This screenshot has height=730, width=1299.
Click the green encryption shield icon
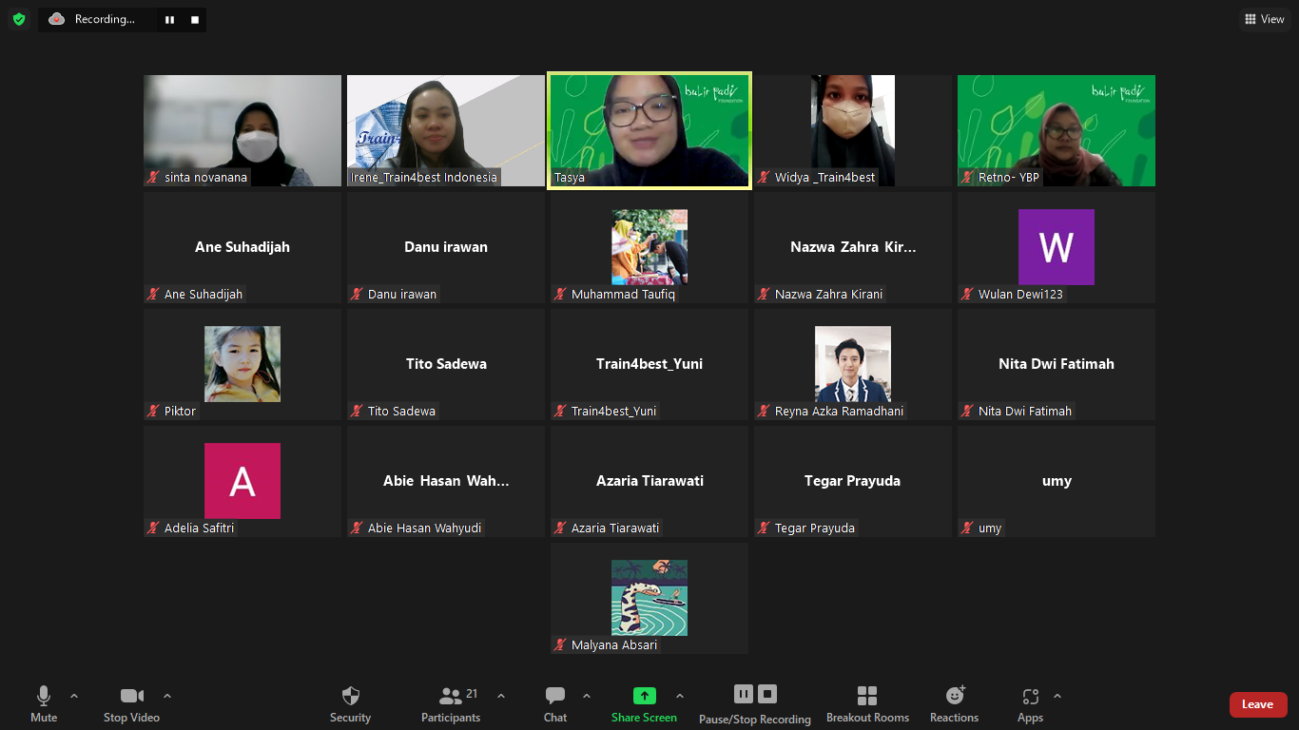pyautogui.click(x=19, y=19)
